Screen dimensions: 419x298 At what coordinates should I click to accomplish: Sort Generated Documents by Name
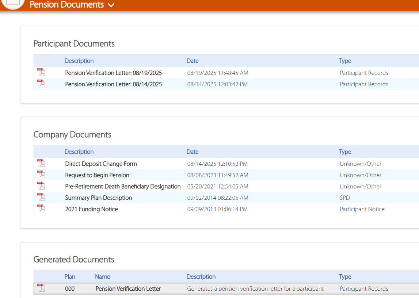pos(103,277)
